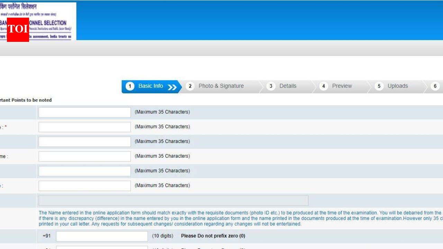Click the blue name-matching instruction paragraph
This screenshot has height=249, width=443.
pyautogui.click(x=241, y=218)
